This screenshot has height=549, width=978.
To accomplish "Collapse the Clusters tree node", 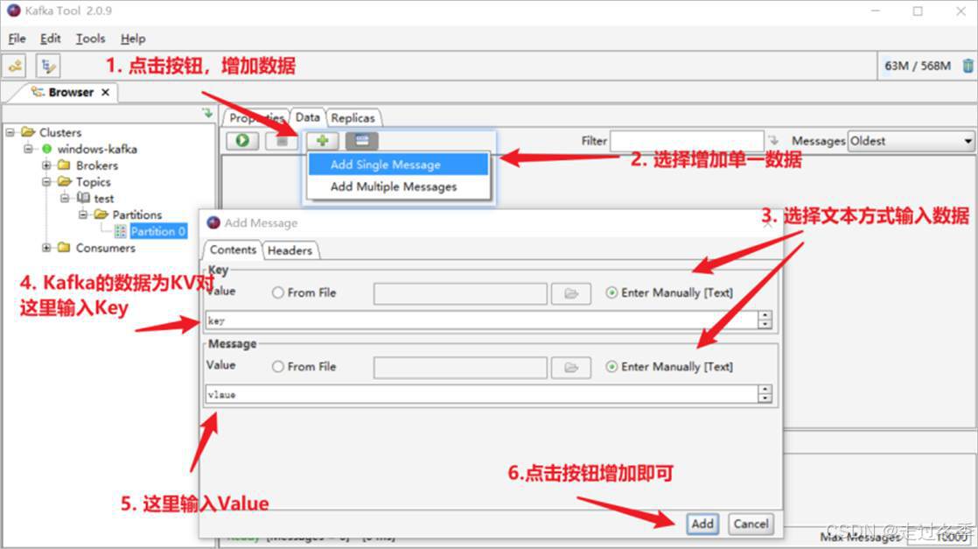I will click(10, 132).
